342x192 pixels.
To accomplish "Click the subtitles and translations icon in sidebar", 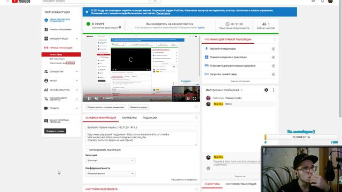I will pos(46,121).
